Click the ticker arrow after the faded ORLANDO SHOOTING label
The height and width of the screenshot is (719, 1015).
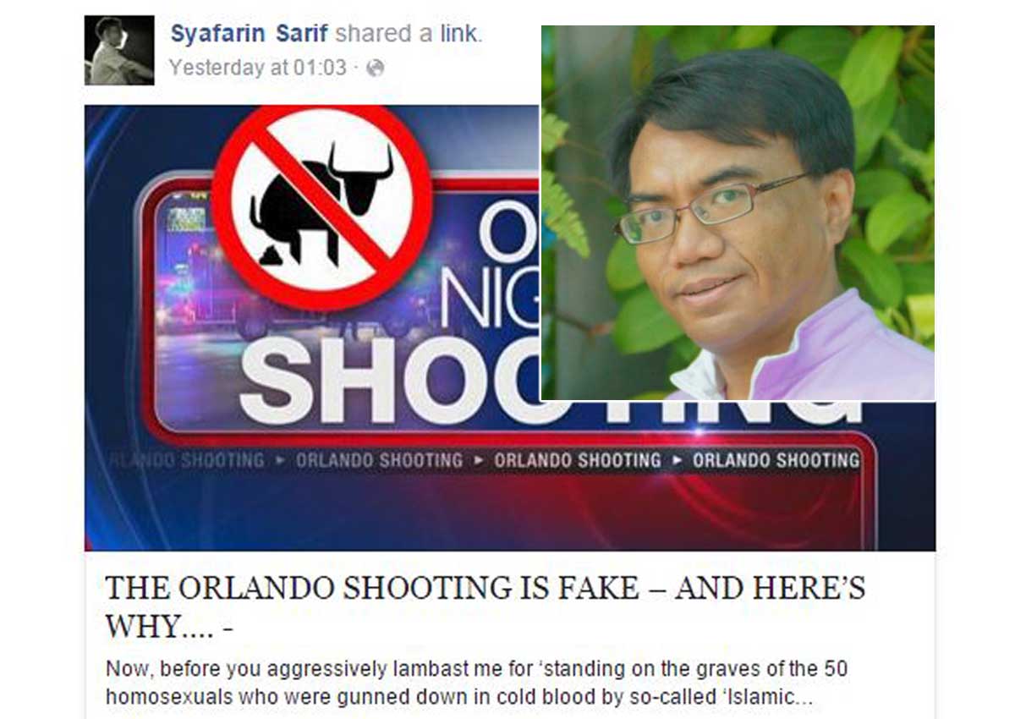click(x=280, y=461)
